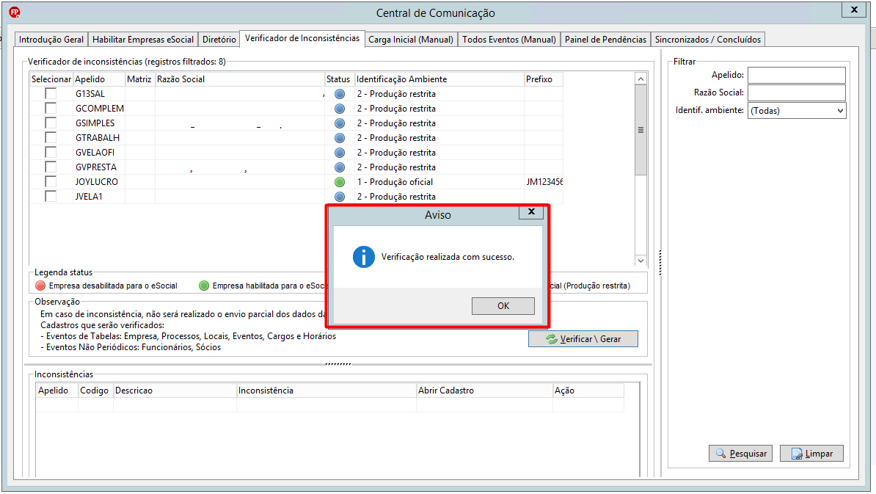Click the green status circle for JOYLUCRO
Viewport: 876px width, 494px height.
click(340, 181)
